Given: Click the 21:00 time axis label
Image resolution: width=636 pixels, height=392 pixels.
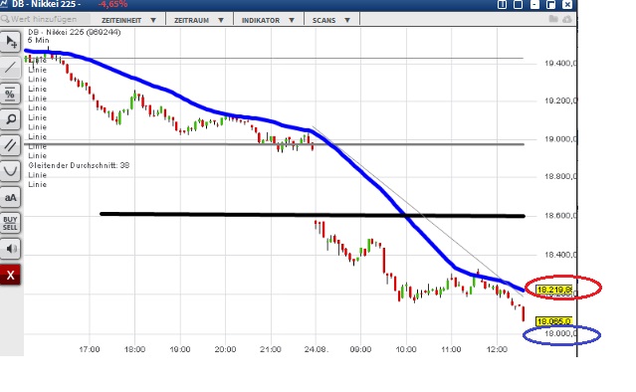Looking at the screenshot, I should (271, 349).
